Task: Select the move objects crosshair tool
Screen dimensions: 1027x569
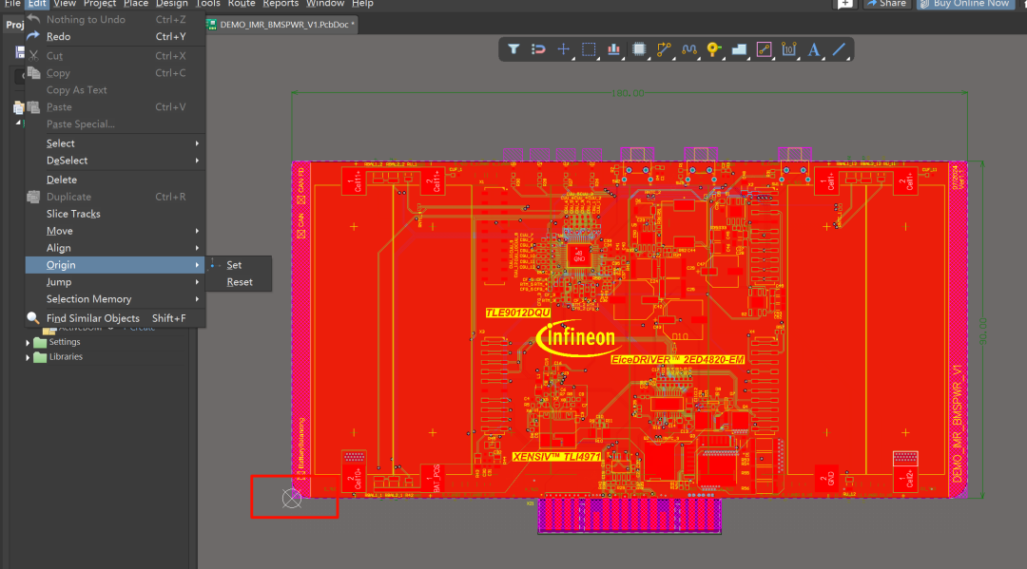Action: (x=563, y=49)
